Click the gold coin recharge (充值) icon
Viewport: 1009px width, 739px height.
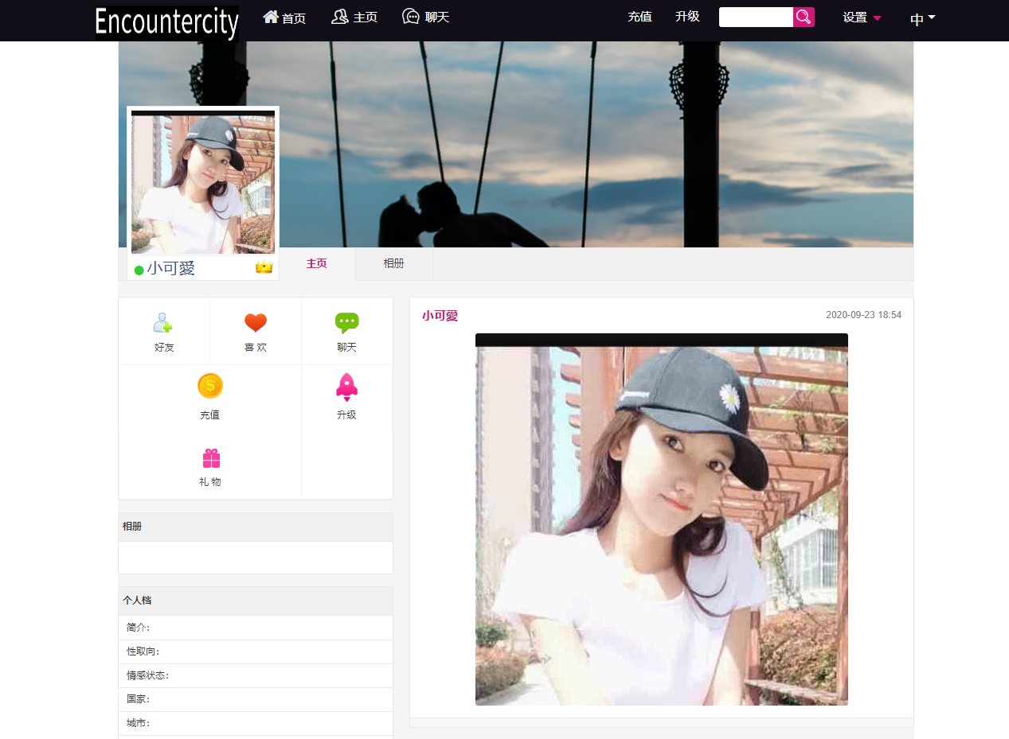click(x=210, y=387)
